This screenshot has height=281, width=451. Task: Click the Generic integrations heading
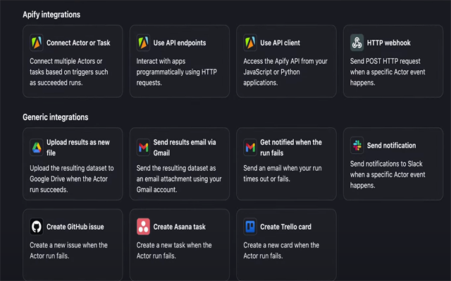point(56,117)
